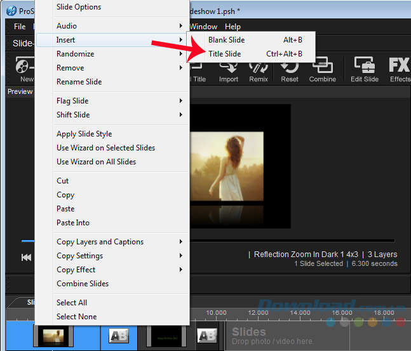The width and height of the screenshot is (411, 351).
Task: Click the slide preview image
Action: coord(227,166)
